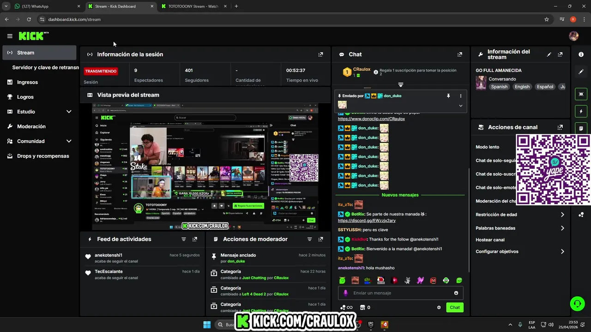Click the English language tag
Viewport: 591px width, 332px height.
(x=522, y=87)
